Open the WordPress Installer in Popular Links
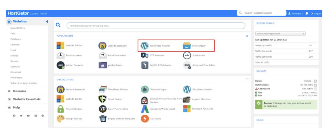Screen dimensions: 331x136 point(145,46)
